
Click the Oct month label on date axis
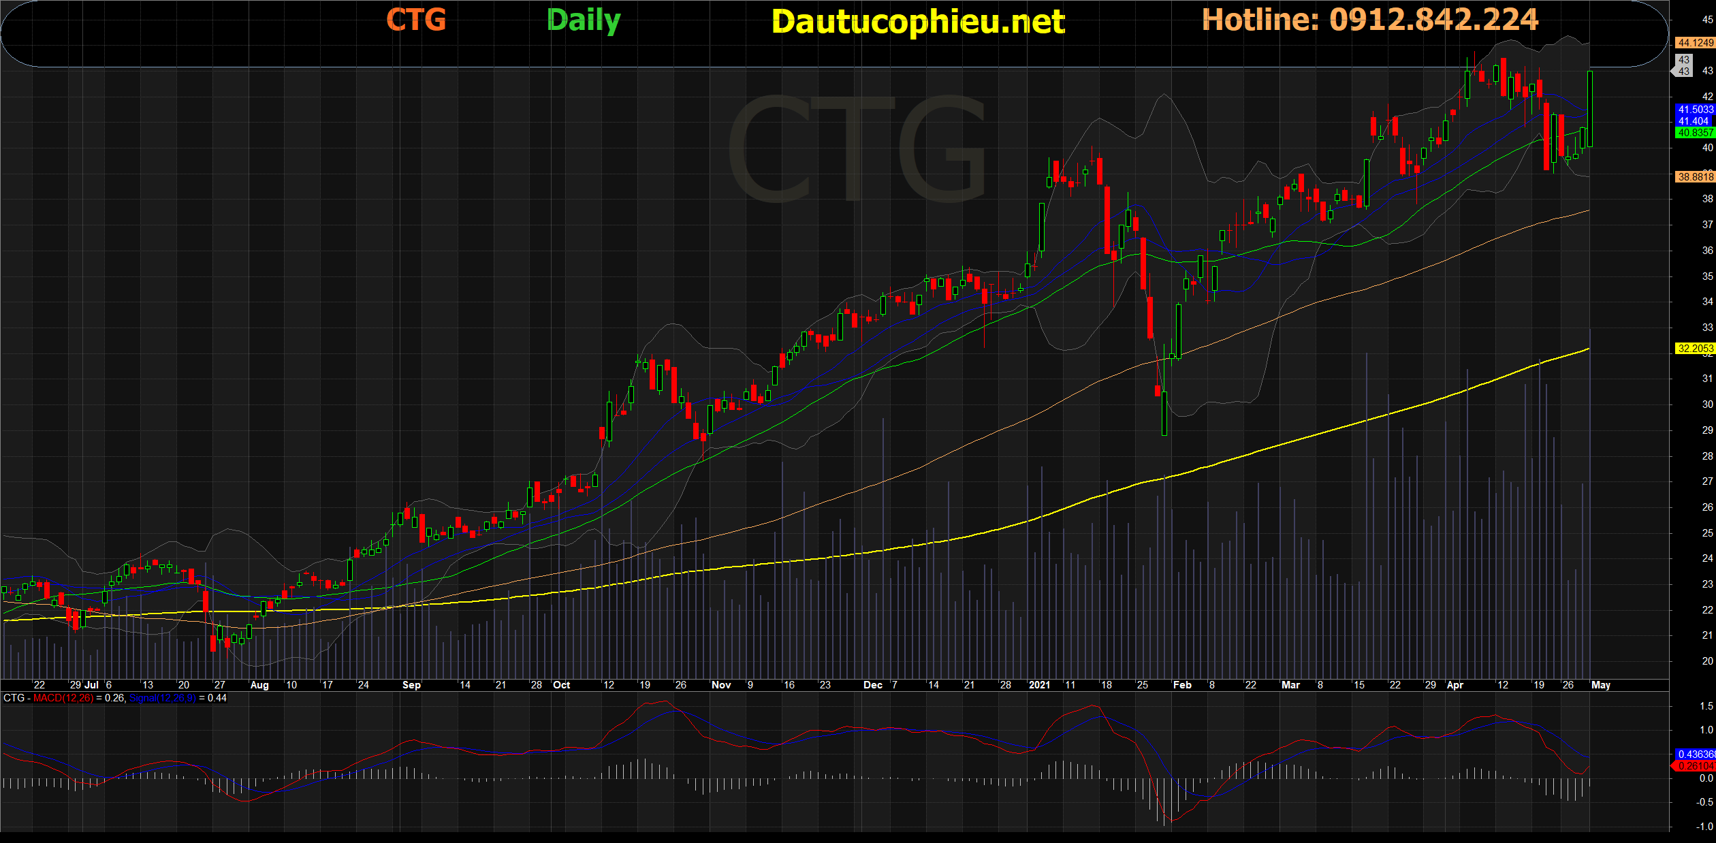tap(562, 685)
